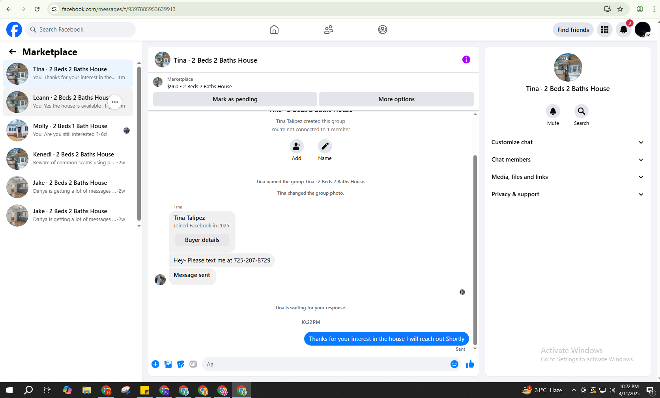Open taskbar clock showing 10:22 PM
This screenshot has height=398, width=660.
click(x=629, y=390)
